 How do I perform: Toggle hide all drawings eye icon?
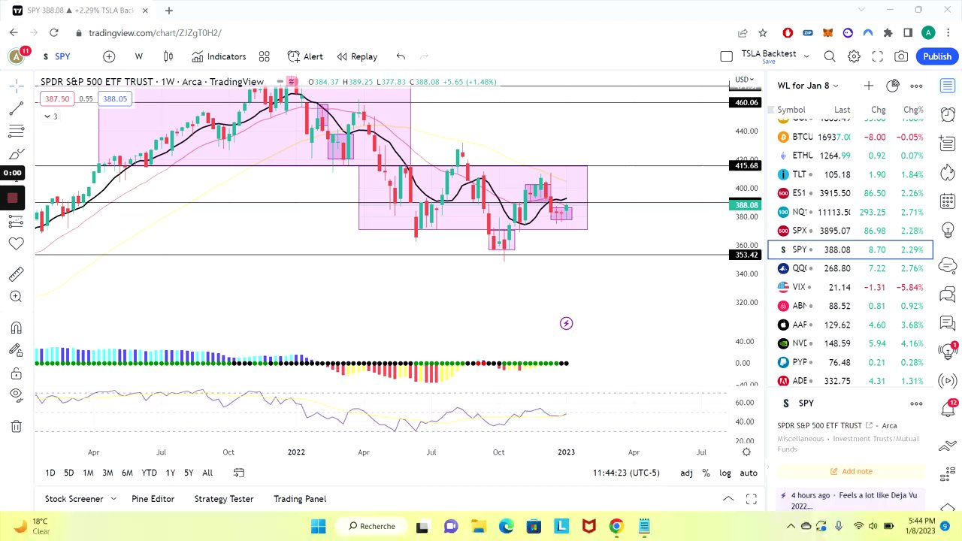pos(16,395)
